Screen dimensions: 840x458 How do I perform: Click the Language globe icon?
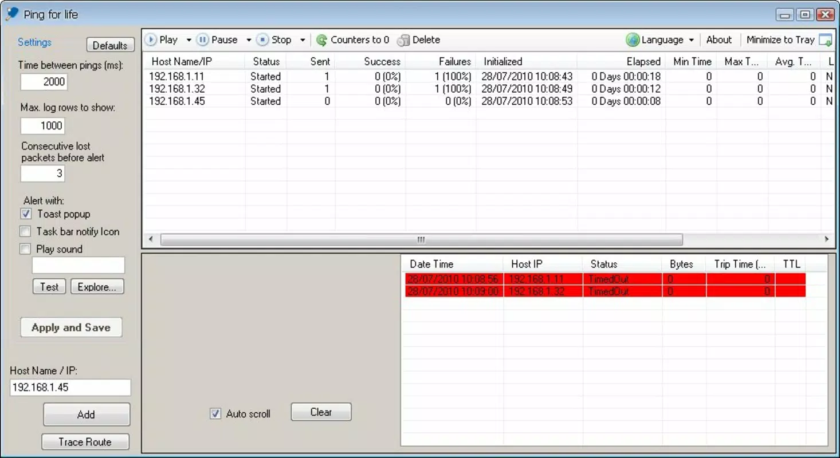tap(633, 40)
